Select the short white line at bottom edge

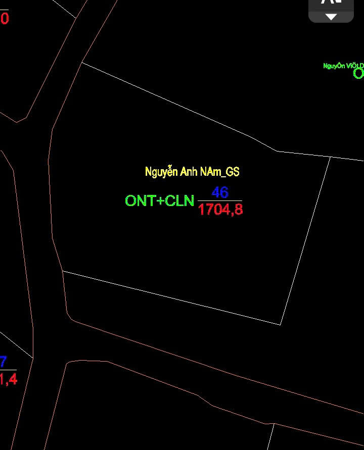point(270,436)
